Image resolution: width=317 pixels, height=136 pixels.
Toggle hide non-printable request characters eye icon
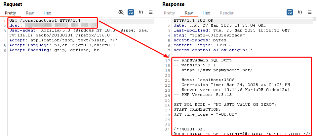tap(121, 12)
